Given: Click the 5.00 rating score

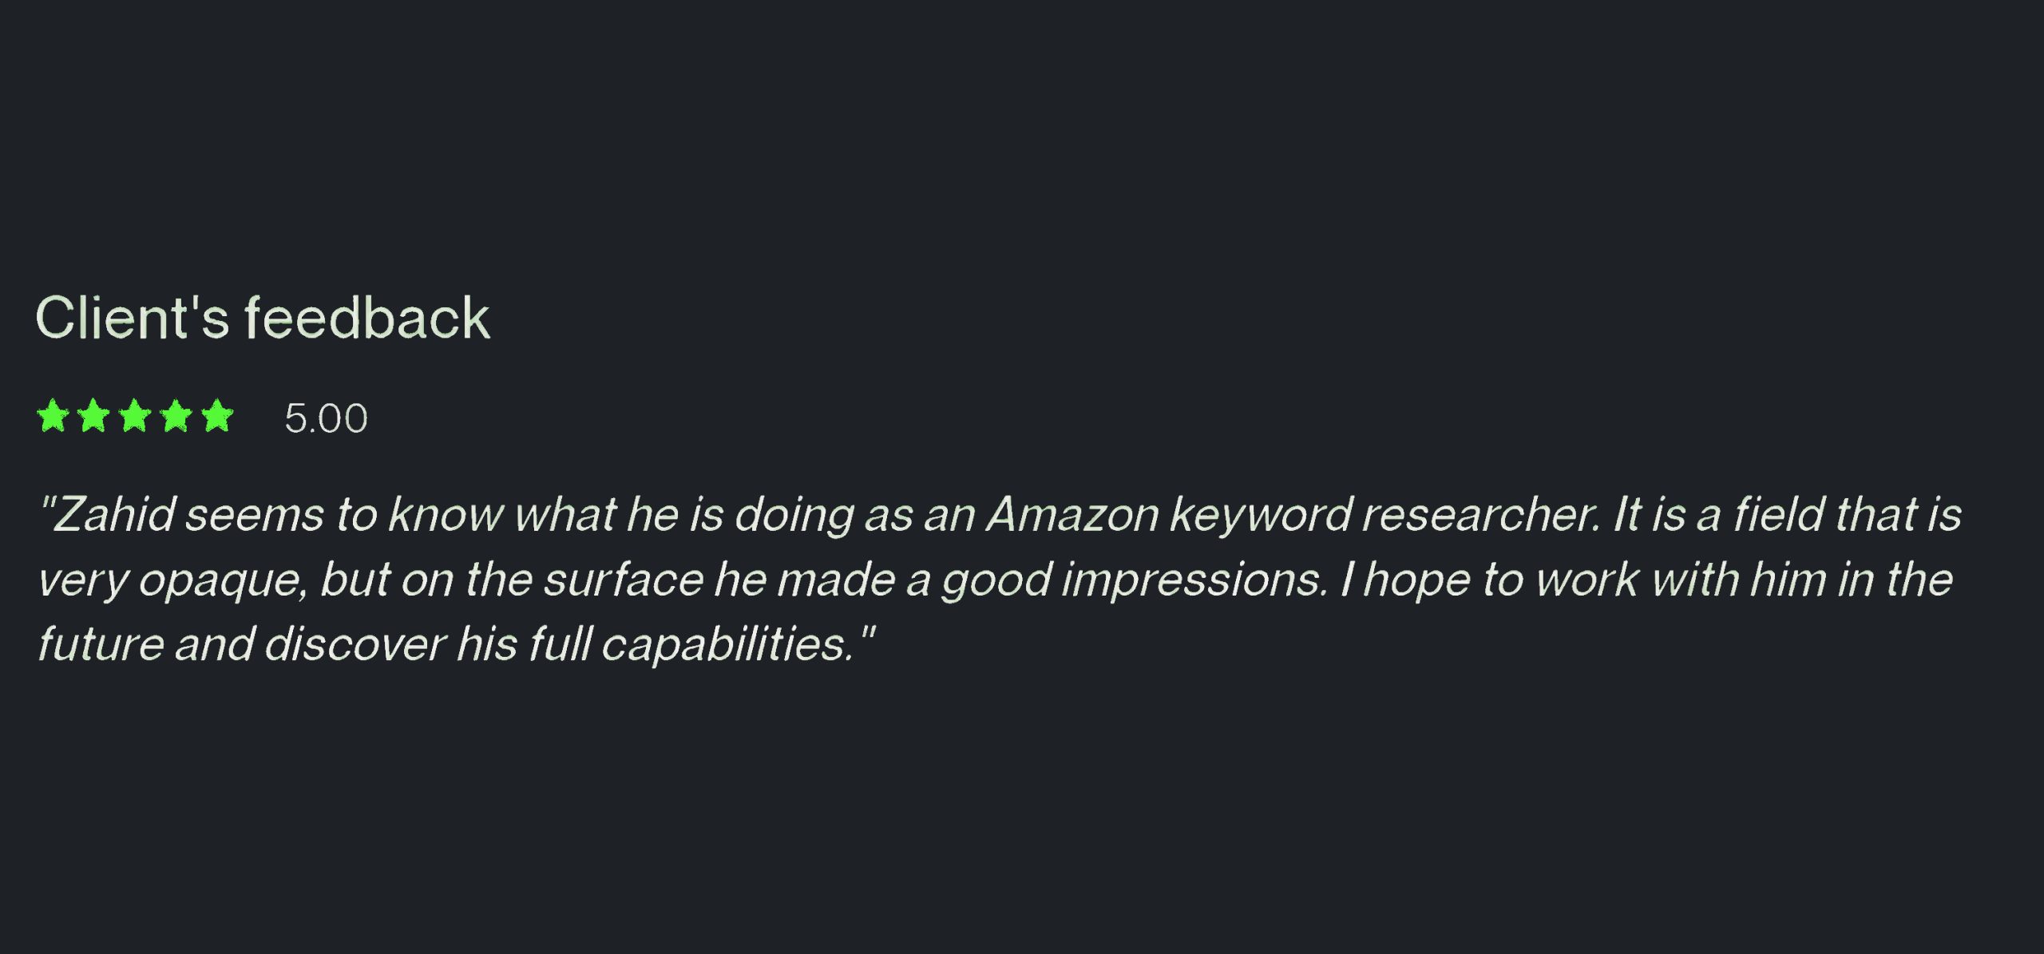Looking at the screenshot, I should point(326,418).
